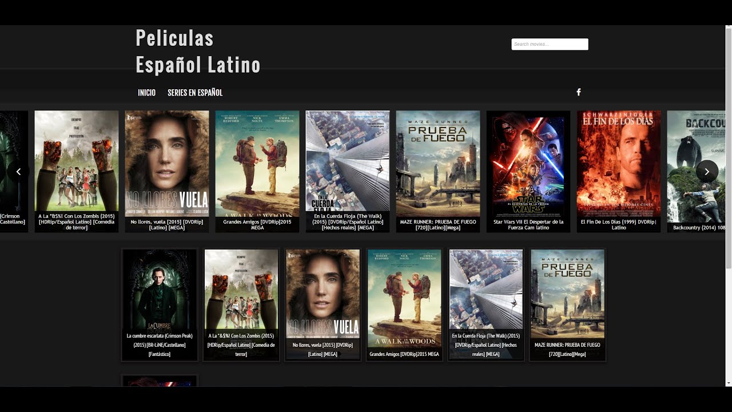Viewport: 732px width, 412px height.
Task: Click grid caption 'A La *&$%! Con Los Zombis'
Action: (x=241, y=345)
